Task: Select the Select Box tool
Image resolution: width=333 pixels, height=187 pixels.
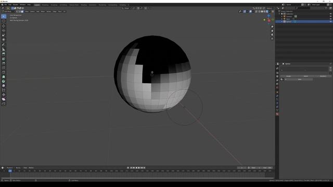Action: point(4,17)
